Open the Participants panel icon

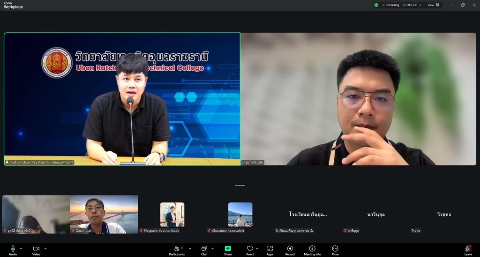pos(177,249)
